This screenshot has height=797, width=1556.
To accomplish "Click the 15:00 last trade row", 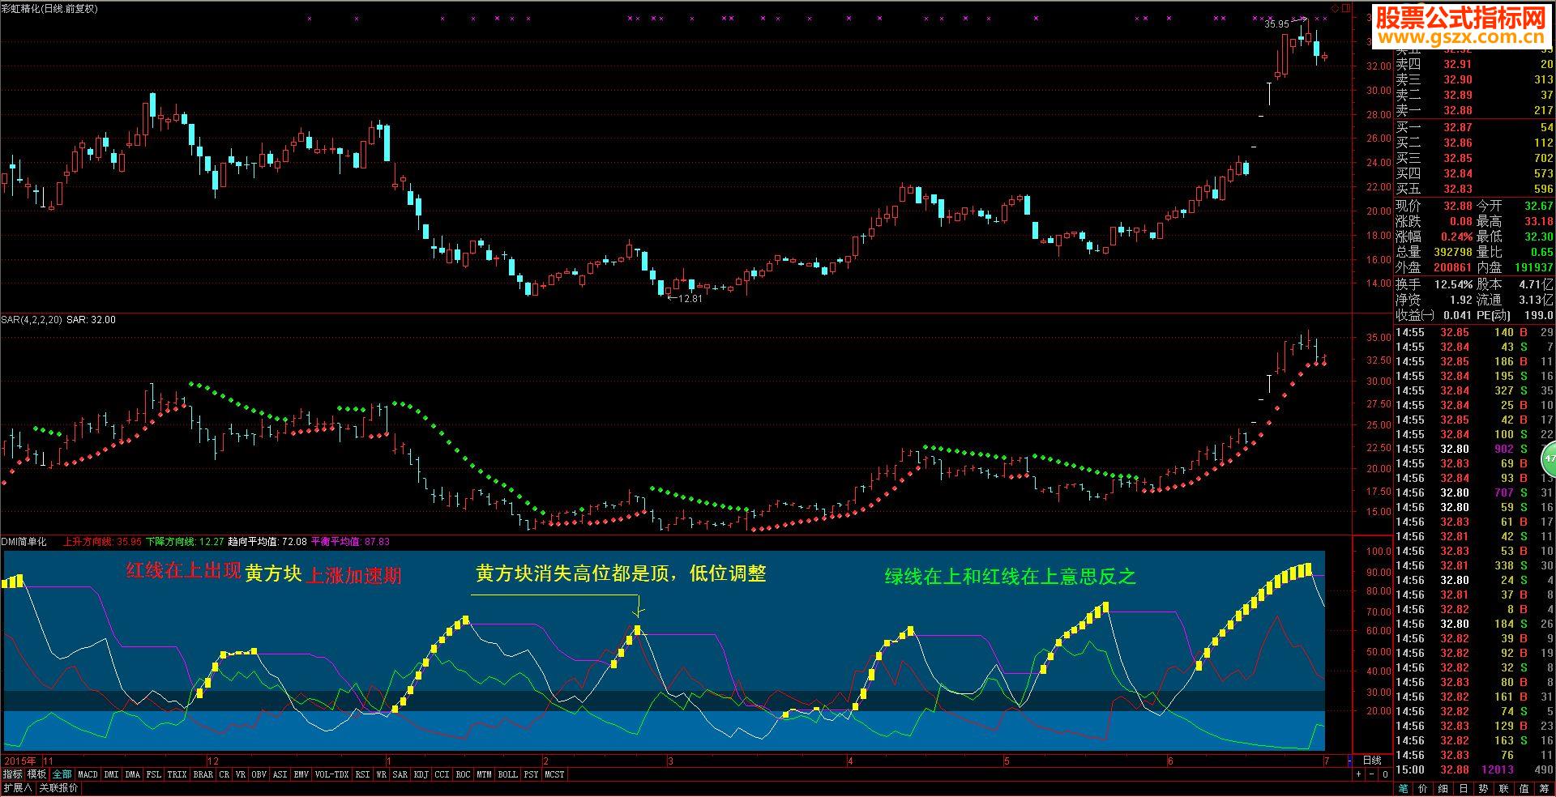I will [x=1474, y=769].
